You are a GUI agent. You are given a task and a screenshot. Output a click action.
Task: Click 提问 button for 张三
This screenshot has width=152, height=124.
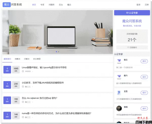[144, 61]
